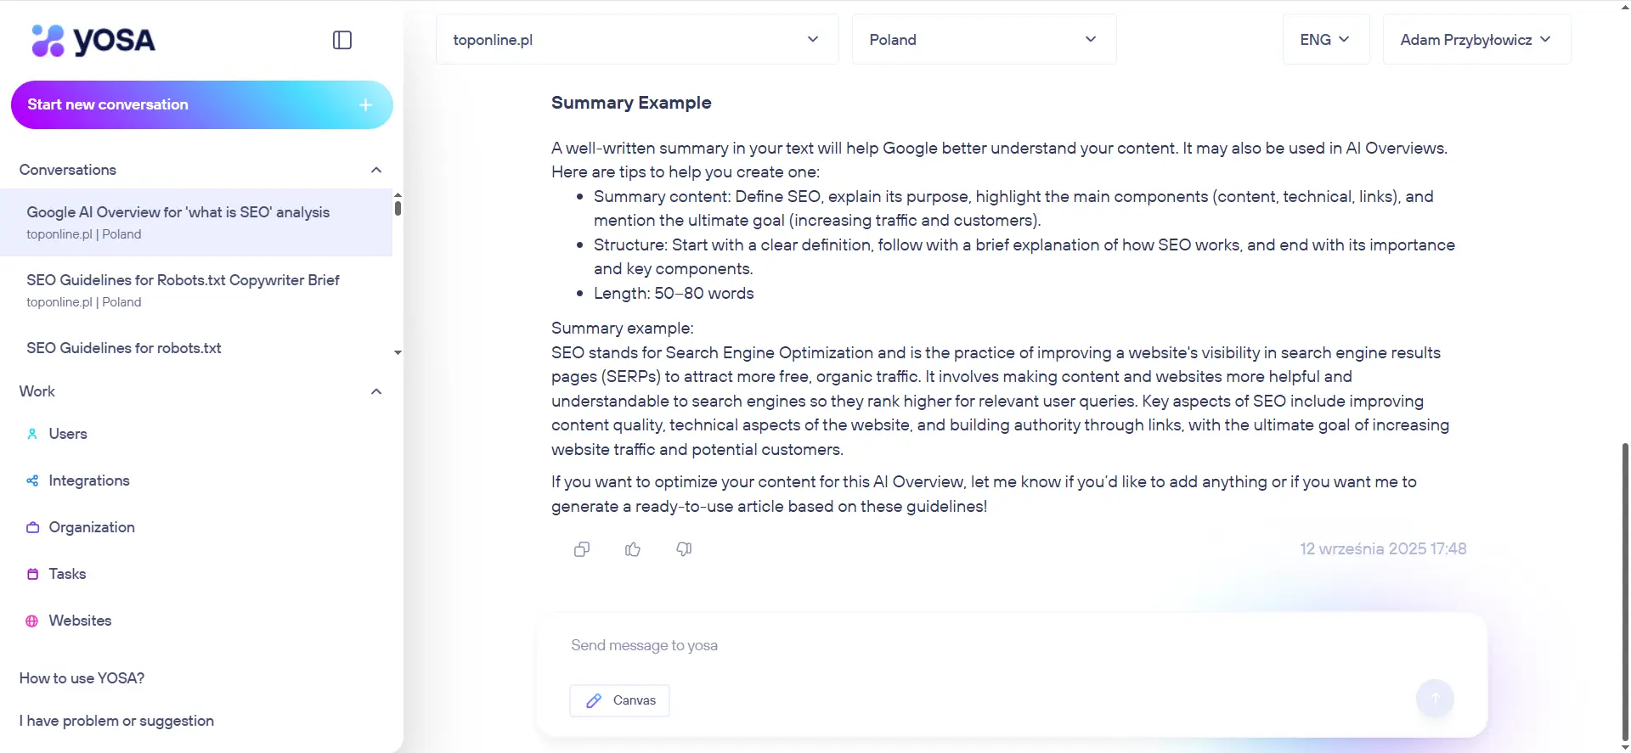Open the Poland country dropdown
The height and width of the screenshot is (753, 1631).
tap(983, 40)
